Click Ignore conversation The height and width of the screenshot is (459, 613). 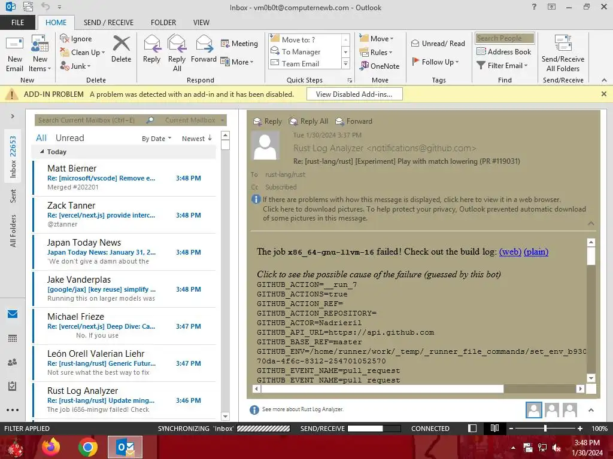[x=76, y=39]
